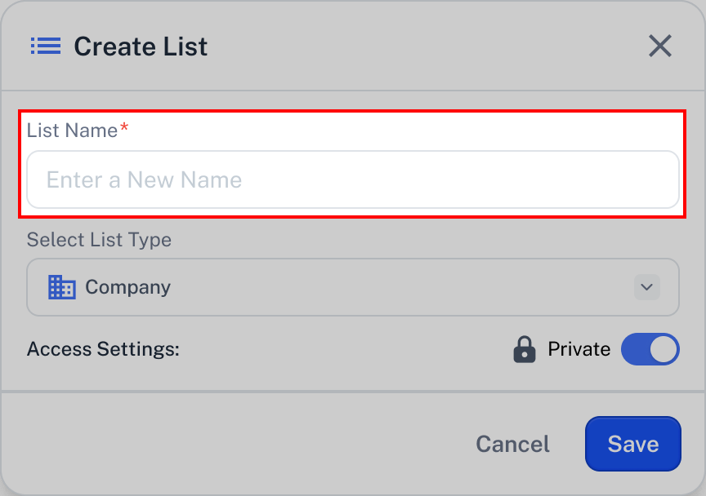The height and width of the screenshot is (496, 706).
Task: Click the lock icon beside Private
Action: (525, 349)
